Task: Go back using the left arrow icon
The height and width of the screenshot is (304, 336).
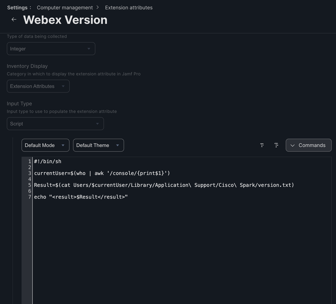Action: pos(14,20)
